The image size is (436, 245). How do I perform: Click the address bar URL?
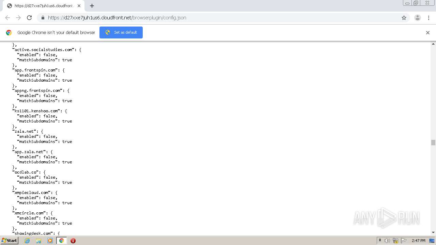[117, 18]
